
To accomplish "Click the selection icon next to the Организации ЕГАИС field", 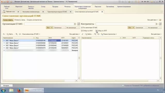I will (78, 24).
